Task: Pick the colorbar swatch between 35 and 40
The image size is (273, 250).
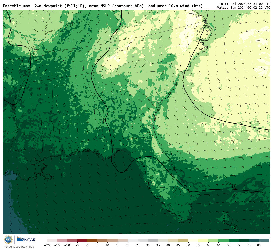Action: coord(163,240)
